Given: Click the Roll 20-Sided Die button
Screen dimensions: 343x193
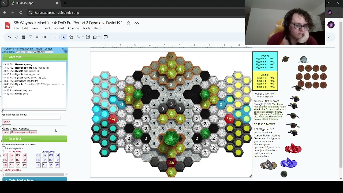Looking at the screenshot, I should pyautogui.click(x=12, y=170).
